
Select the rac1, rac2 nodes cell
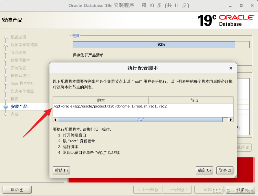pos(191,106)
